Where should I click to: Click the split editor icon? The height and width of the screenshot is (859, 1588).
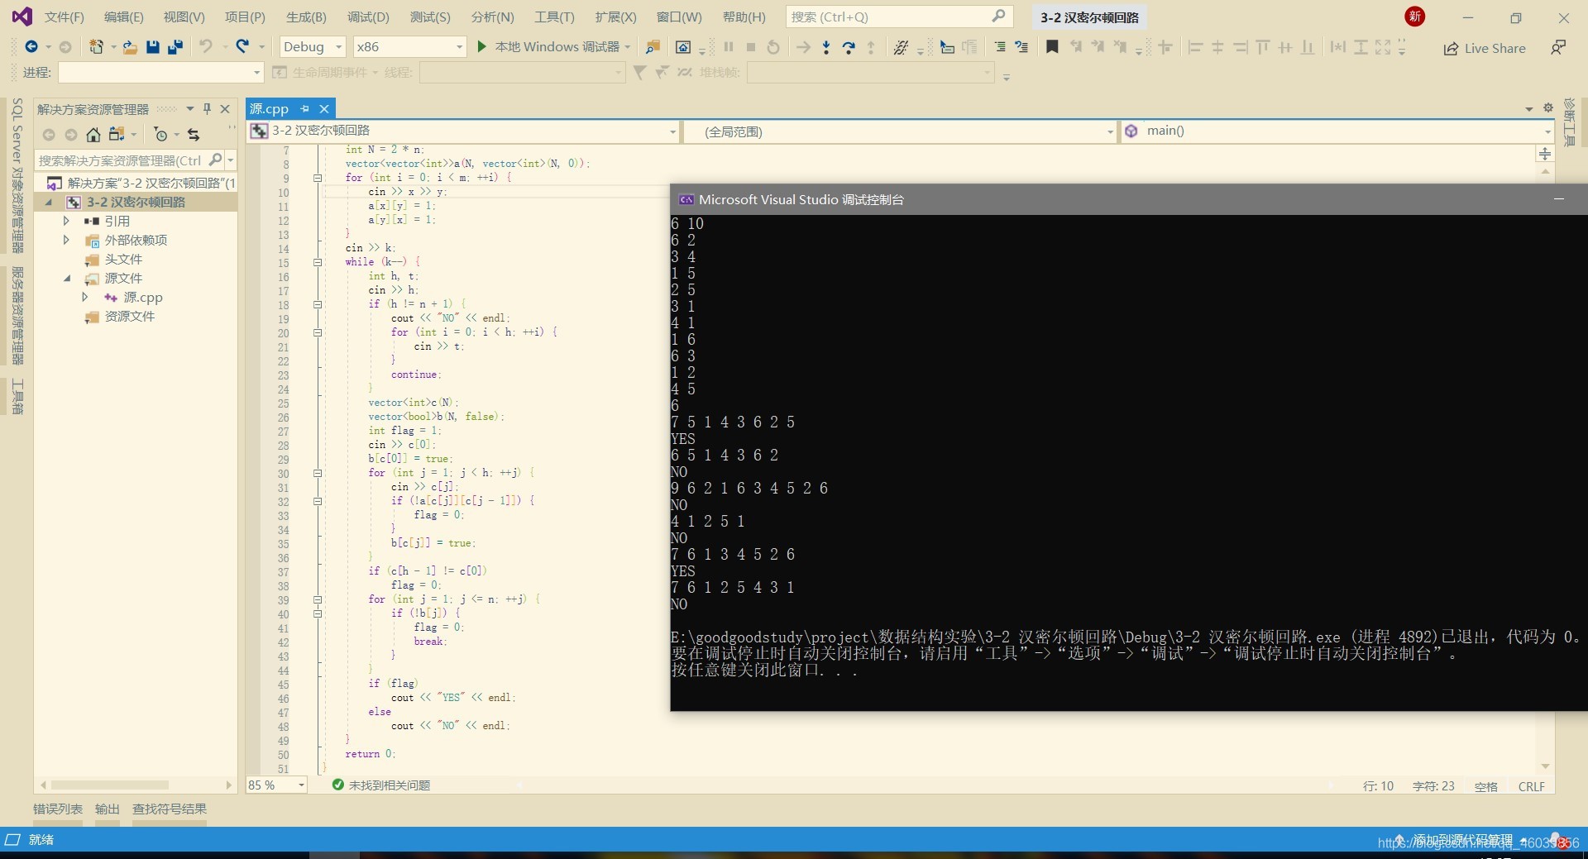(1544, 154)
